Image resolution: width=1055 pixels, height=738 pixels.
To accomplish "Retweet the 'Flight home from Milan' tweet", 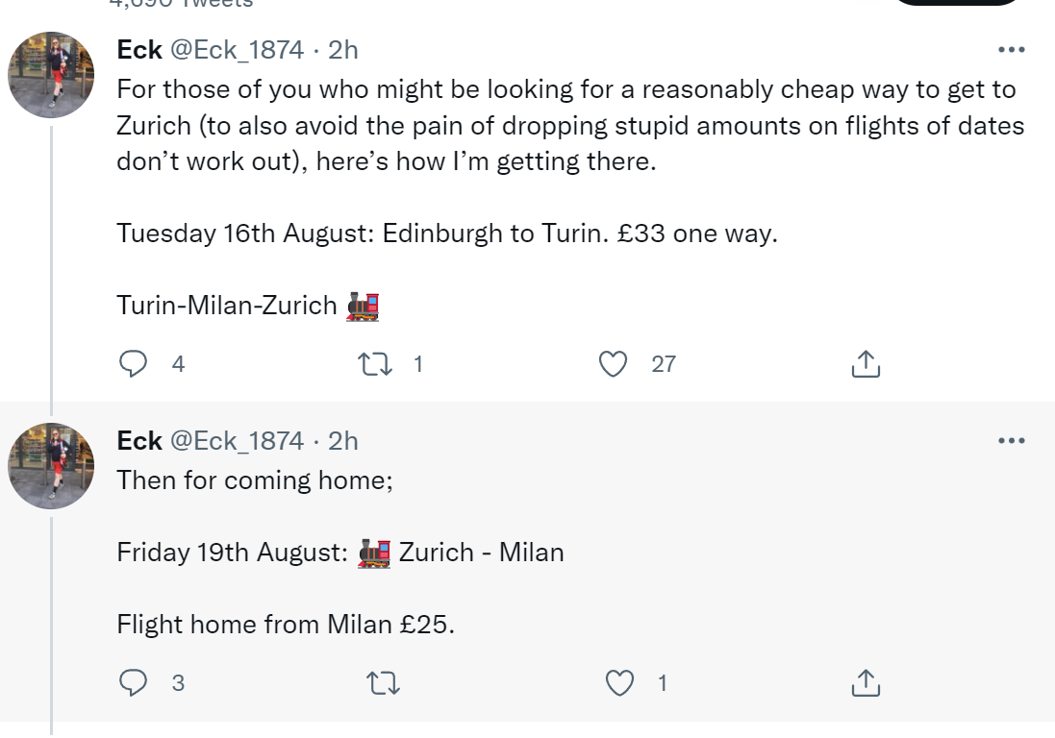I will 383,683.
